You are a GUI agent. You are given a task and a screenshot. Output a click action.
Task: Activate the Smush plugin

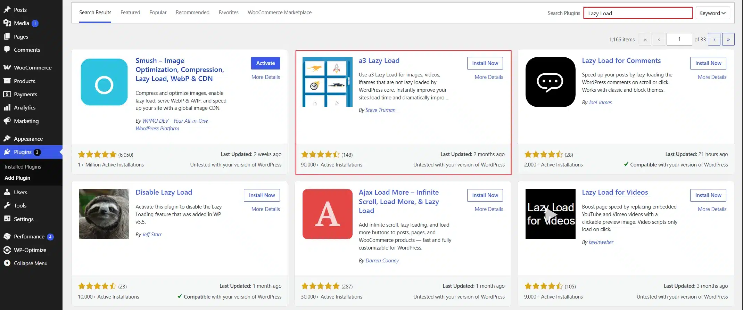tap(265, 63)
